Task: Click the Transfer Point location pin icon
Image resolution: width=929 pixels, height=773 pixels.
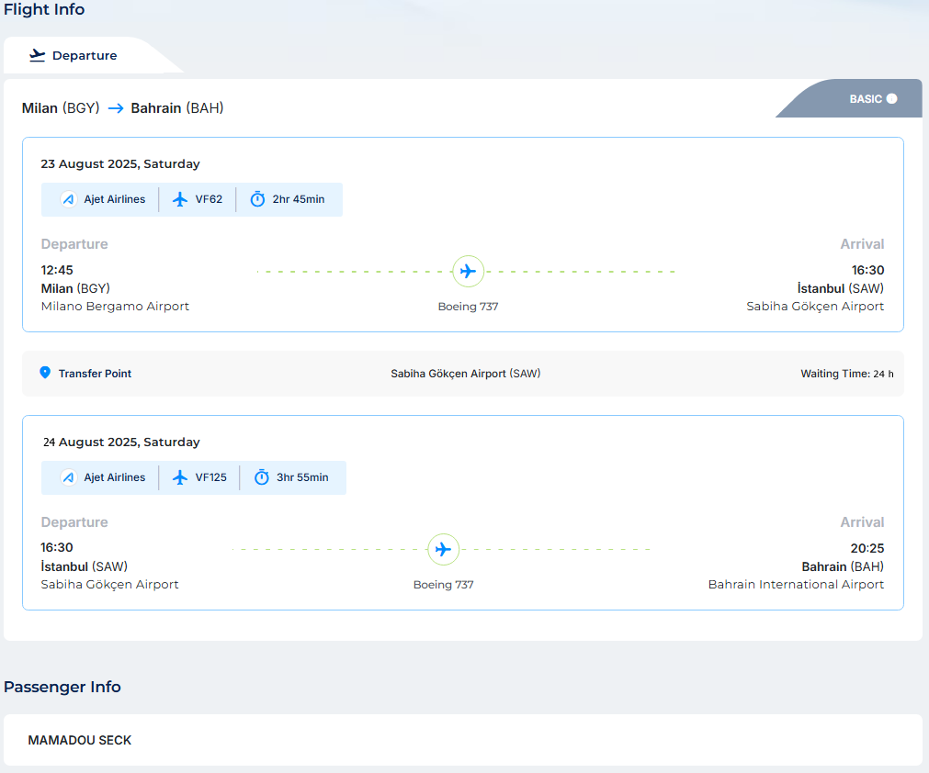Action: click(45, 373)
